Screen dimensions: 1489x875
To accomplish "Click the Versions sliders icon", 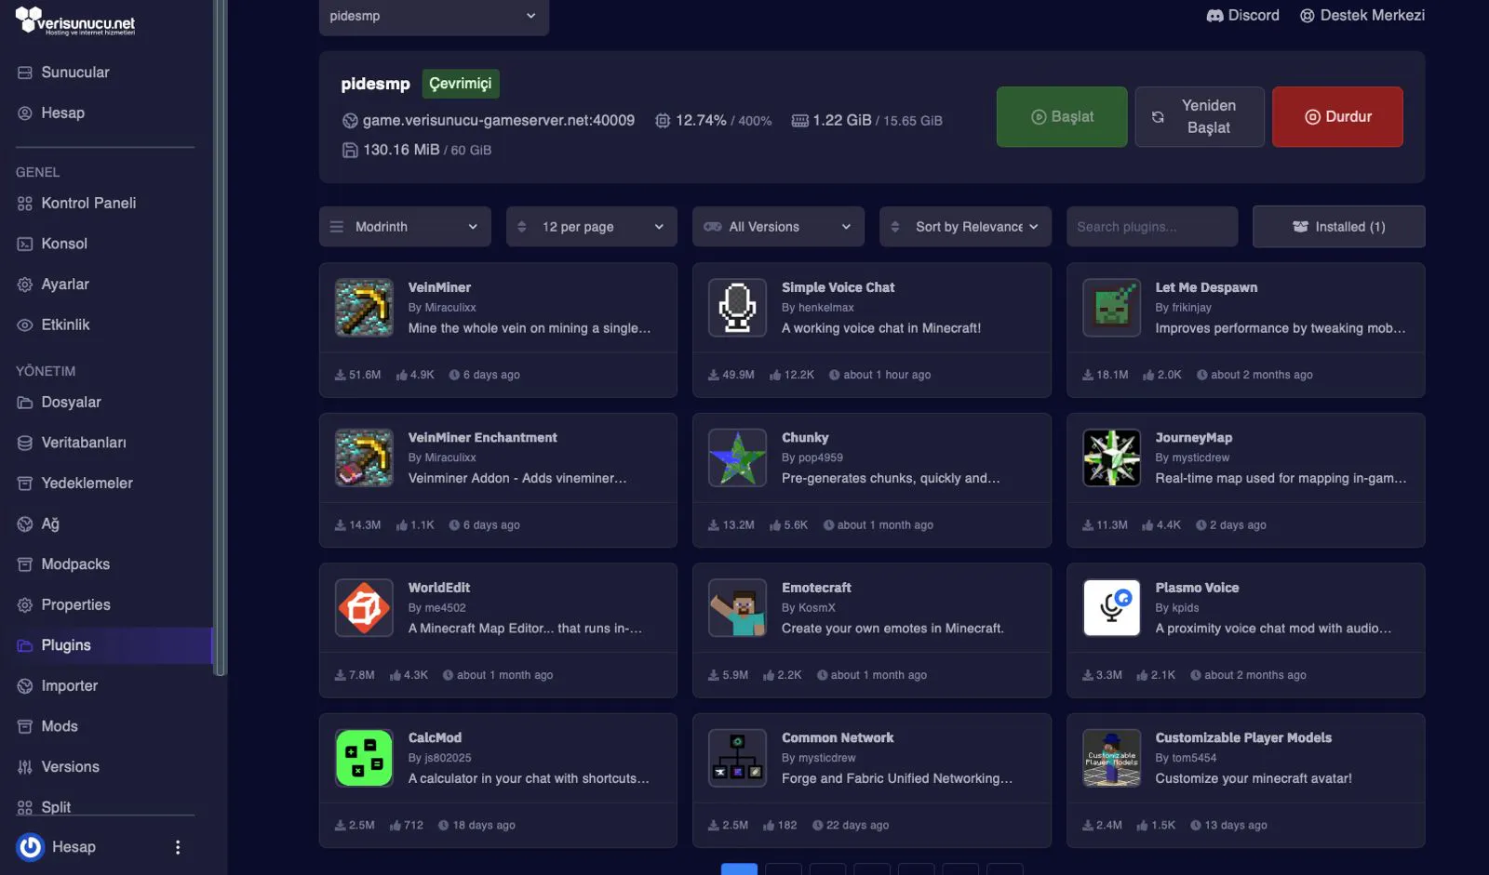I will click(25, 767).
